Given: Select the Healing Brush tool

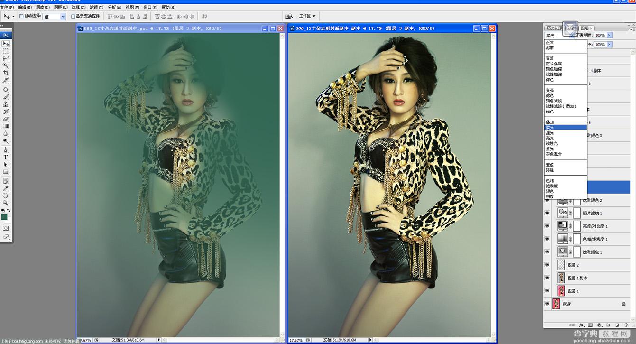Looking at the screenshot, I should click(x=6, y=89).
